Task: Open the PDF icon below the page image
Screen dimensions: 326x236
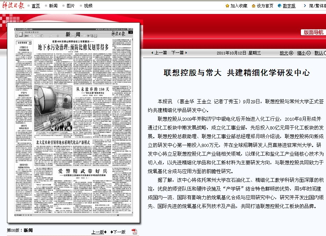Action: pyautogui.click(x=134, y=231)
